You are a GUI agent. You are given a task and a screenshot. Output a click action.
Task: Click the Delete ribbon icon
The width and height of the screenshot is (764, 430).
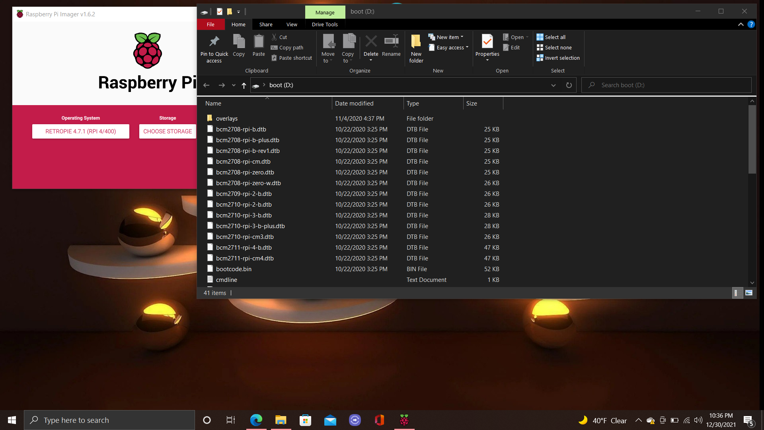tap(371, 41)
